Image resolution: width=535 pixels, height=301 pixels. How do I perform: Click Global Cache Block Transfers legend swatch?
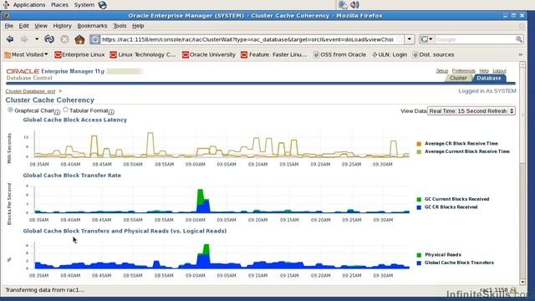click(x=419, y=263)
